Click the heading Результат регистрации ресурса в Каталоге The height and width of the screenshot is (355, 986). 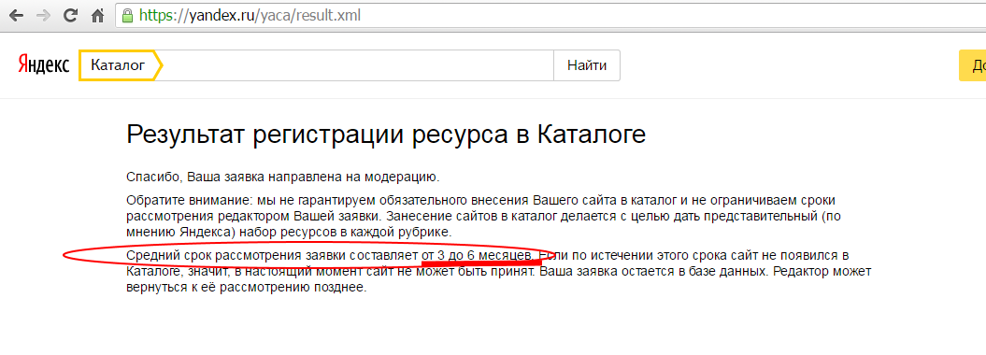[386, 135]
